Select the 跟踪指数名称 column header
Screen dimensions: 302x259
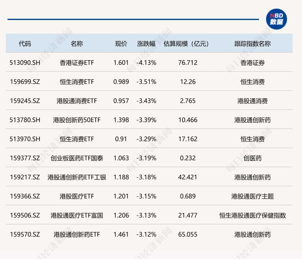(x=253, y=44)
